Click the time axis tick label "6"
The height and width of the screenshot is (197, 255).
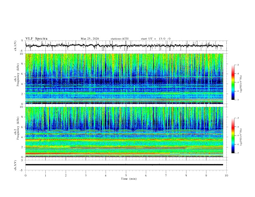tap(146, 175)
